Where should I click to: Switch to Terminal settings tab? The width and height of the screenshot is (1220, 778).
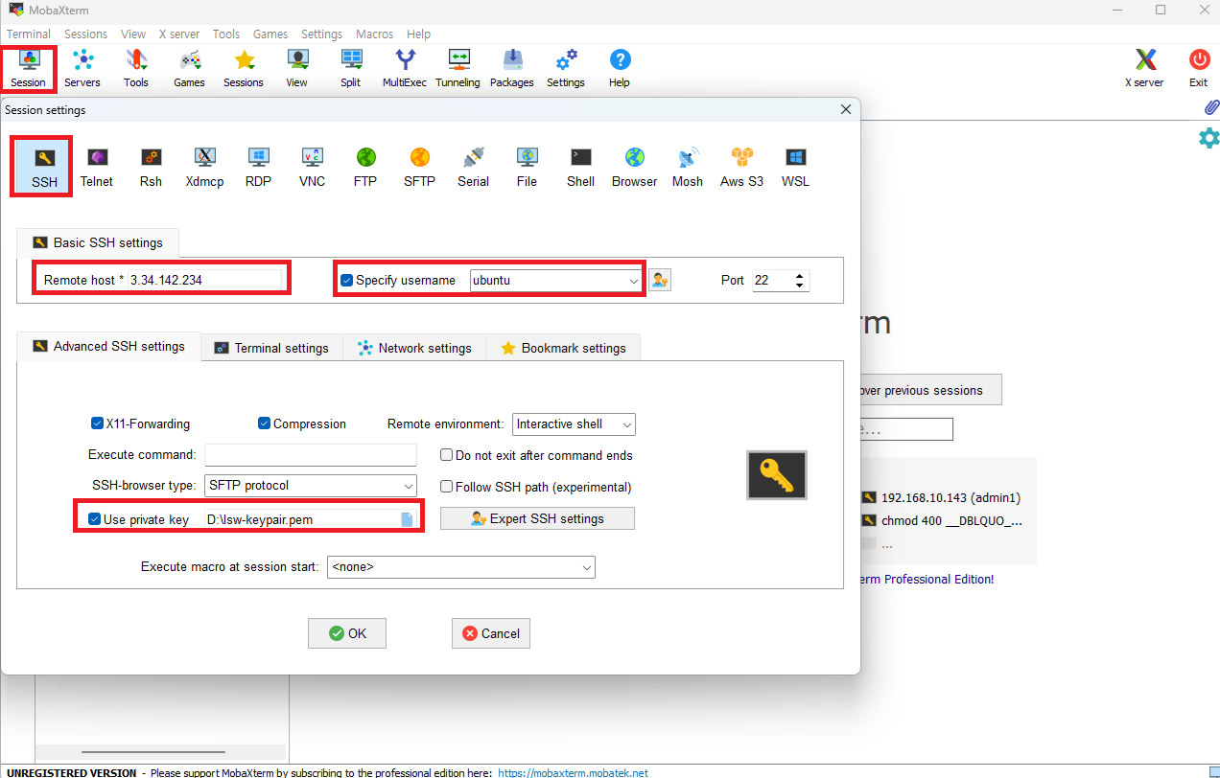tap(271, 348)
